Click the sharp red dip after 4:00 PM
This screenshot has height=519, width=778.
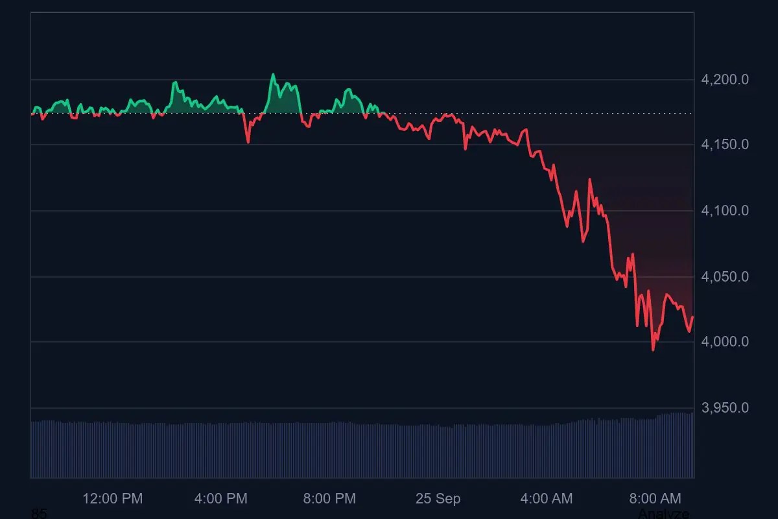[248, 141]
